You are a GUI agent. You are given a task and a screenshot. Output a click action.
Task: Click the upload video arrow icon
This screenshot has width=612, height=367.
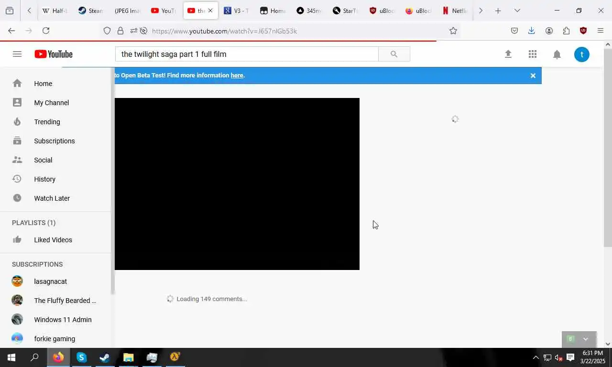pyautogui.click(x=508, y=54)
